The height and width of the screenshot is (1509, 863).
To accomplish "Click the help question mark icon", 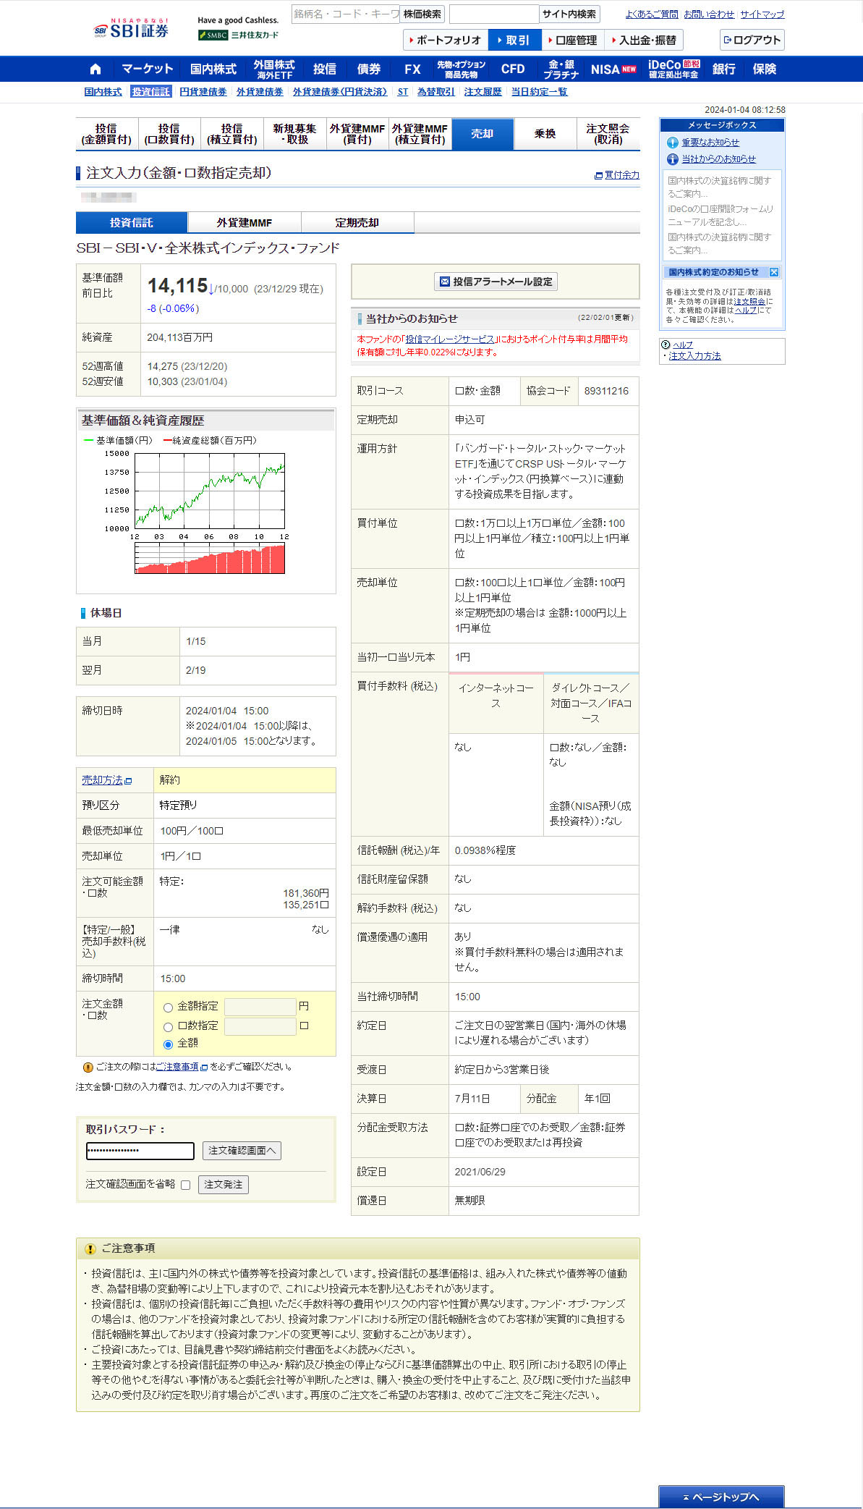I will [666, 345].
